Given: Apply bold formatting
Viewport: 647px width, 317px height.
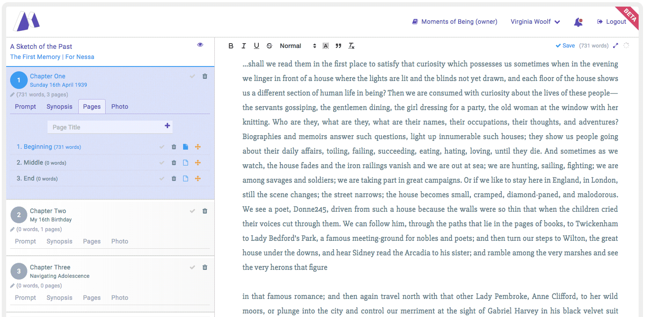Looking at the screenshot, I should point(231,46).
